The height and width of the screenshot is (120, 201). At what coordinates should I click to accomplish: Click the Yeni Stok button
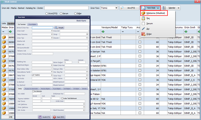(150, 8)
